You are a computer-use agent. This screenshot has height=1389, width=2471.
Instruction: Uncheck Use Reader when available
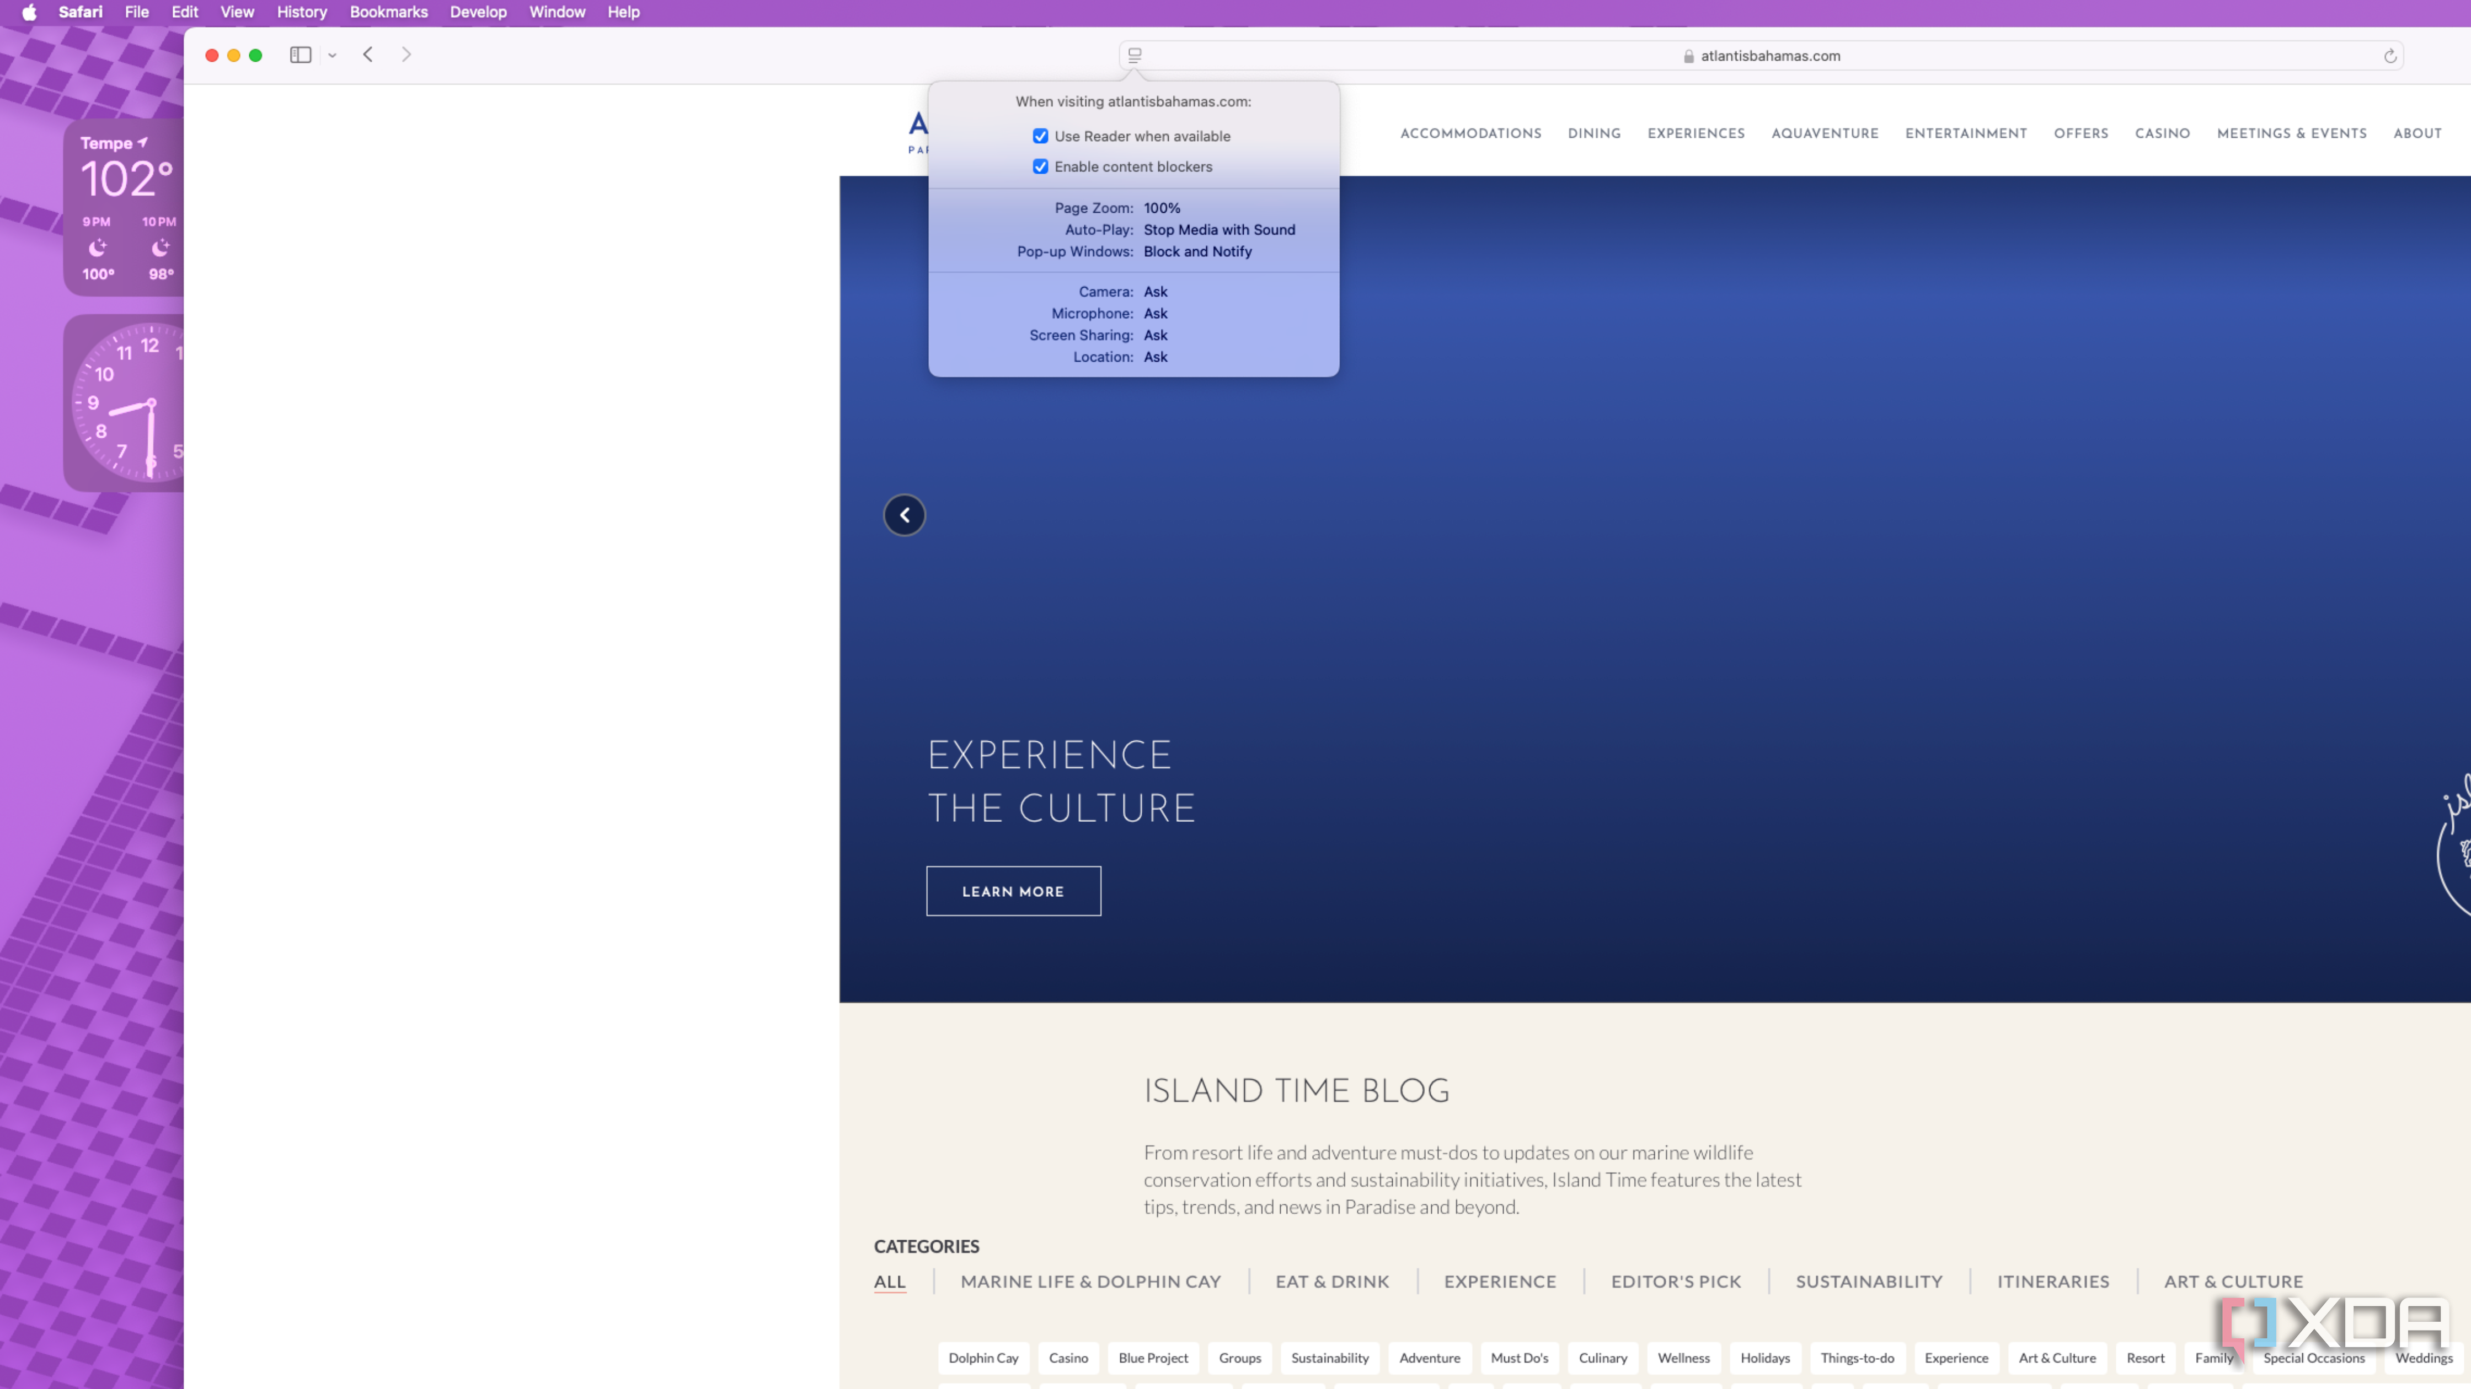(x=1040, y=136)
